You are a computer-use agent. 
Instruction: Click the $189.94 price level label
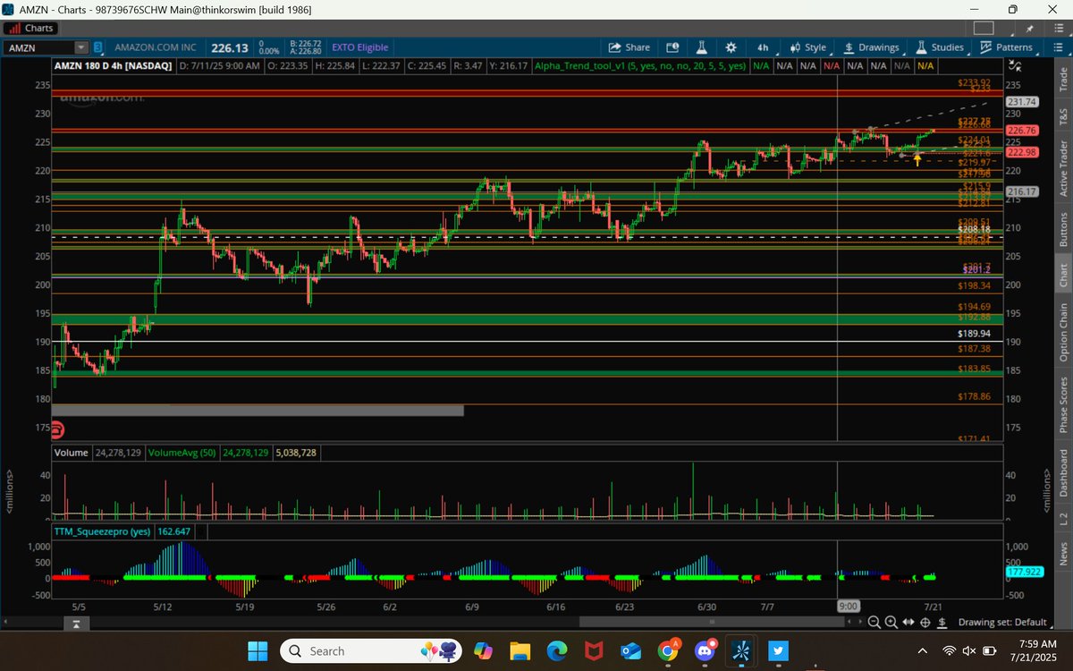click(x=974, y=333)
